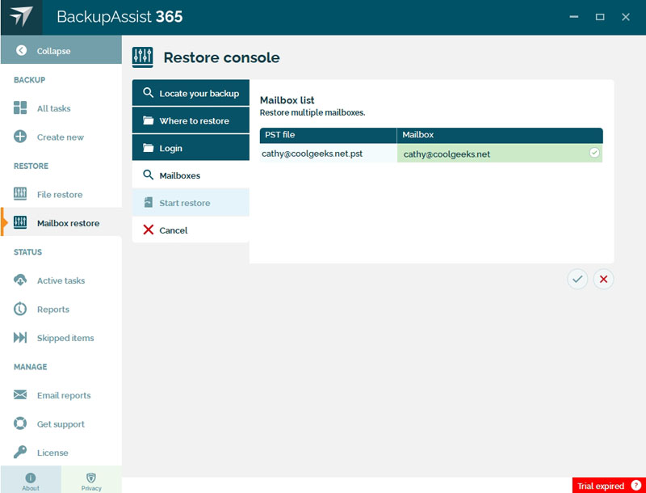Go to the Login step
The height and width of the screenshot is (493, 646).
191,148
